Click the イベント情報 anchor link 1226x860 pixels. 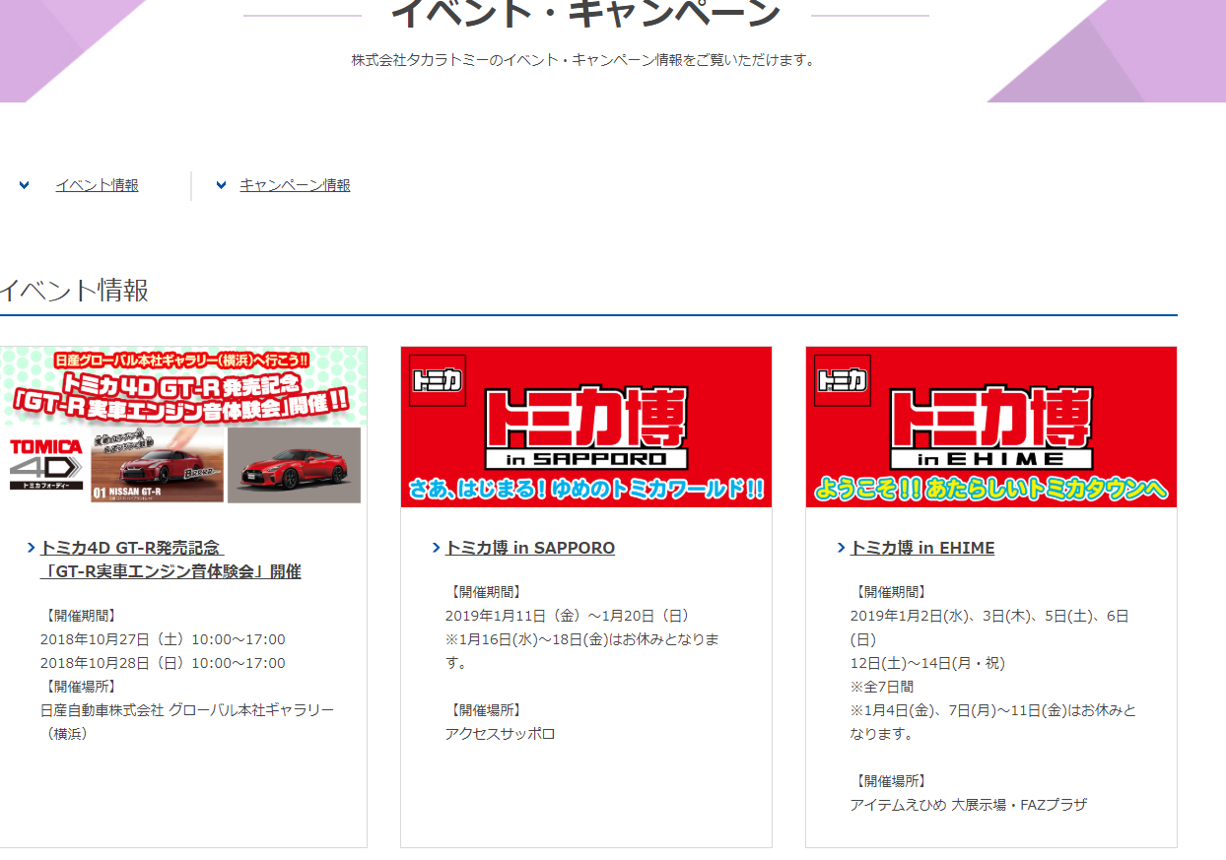click(97, 185)
